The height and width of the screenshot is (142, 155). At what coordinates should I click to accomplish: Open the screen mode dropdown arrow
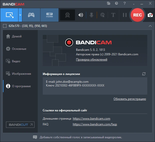click(x=20, y=15)
